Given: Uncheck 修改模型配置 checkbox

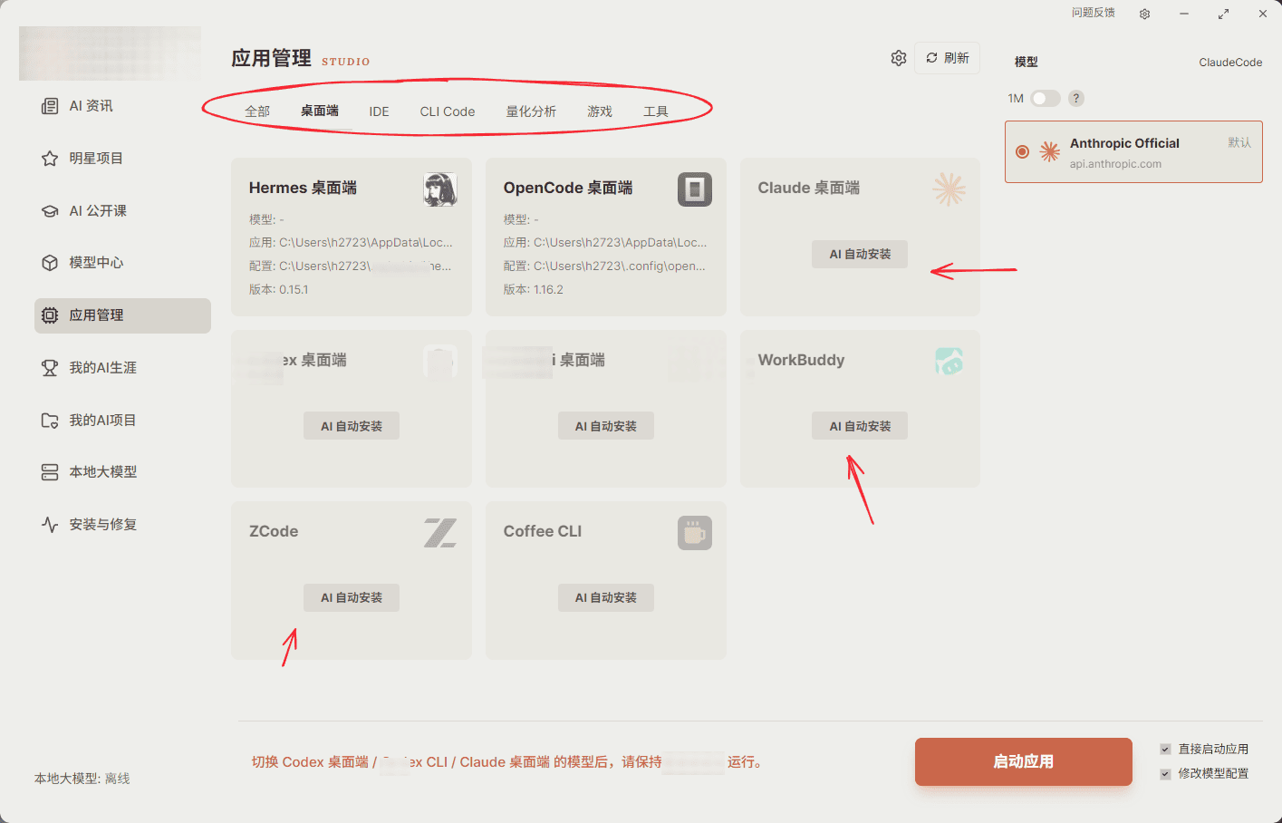Looking at the screenshot, I should [x=1165, y=774].
